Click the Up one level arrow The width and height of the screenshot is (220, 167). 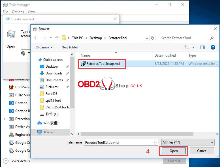point(57,38)
